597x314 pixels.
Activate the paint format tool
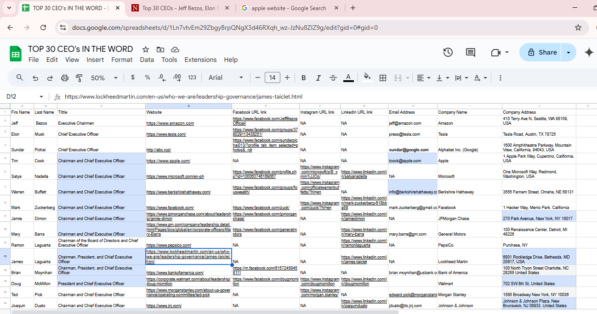79,78
